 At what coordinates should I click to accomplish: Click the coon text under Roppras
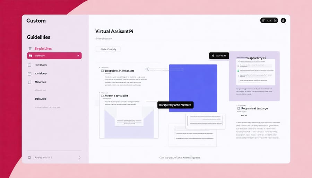[244, 115]
